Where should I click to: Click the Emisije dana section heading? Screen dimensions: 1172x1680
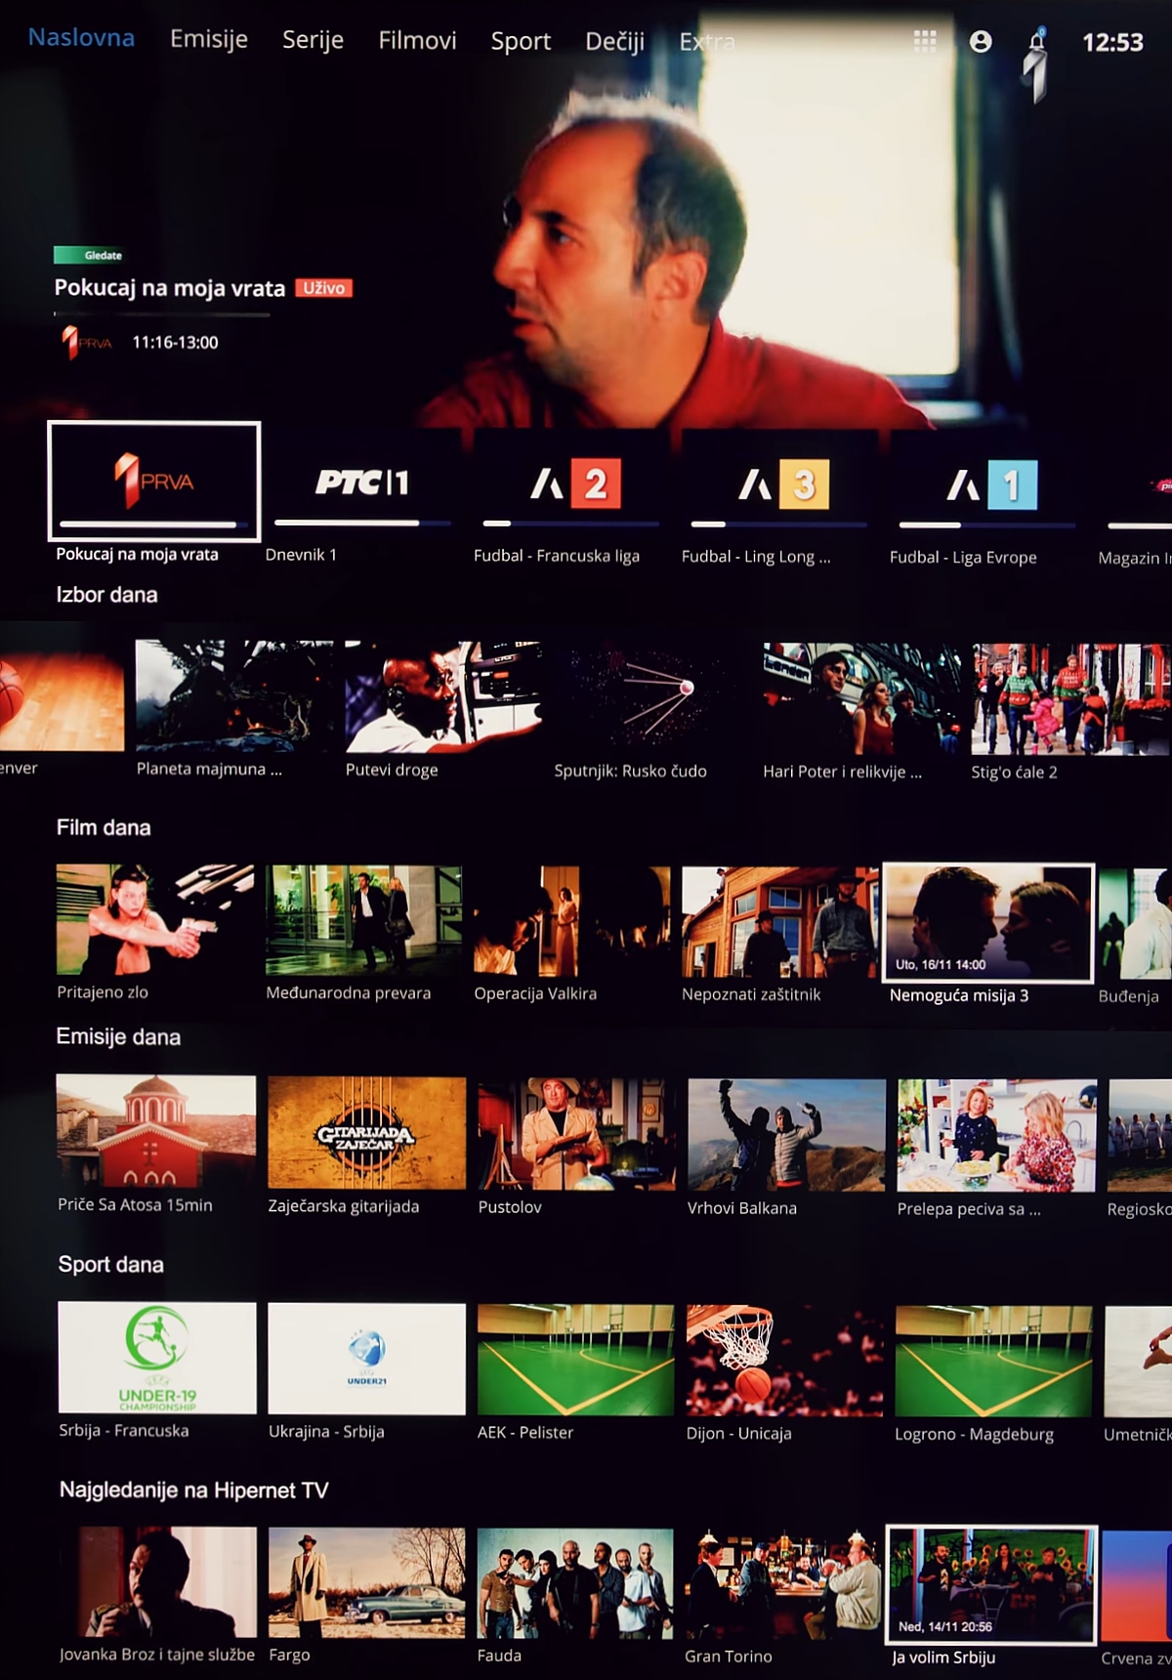[118, 1036]
